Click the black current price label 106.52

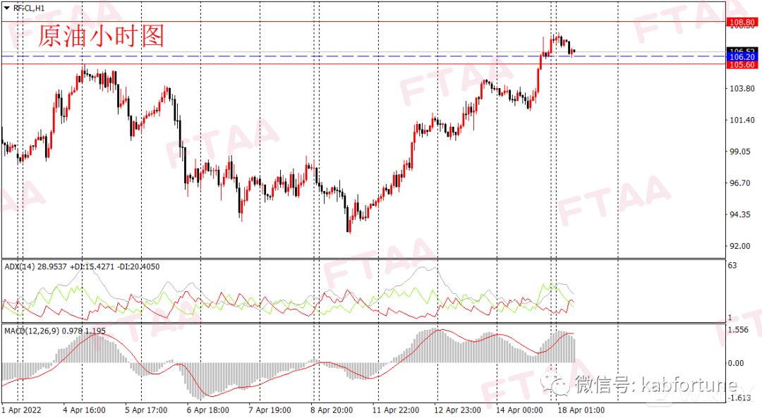[742, 50]
